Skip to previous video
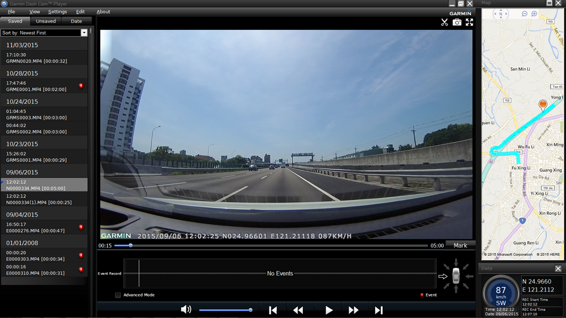Viewport: 566px width, 318px height. click(x=273, y=310)
